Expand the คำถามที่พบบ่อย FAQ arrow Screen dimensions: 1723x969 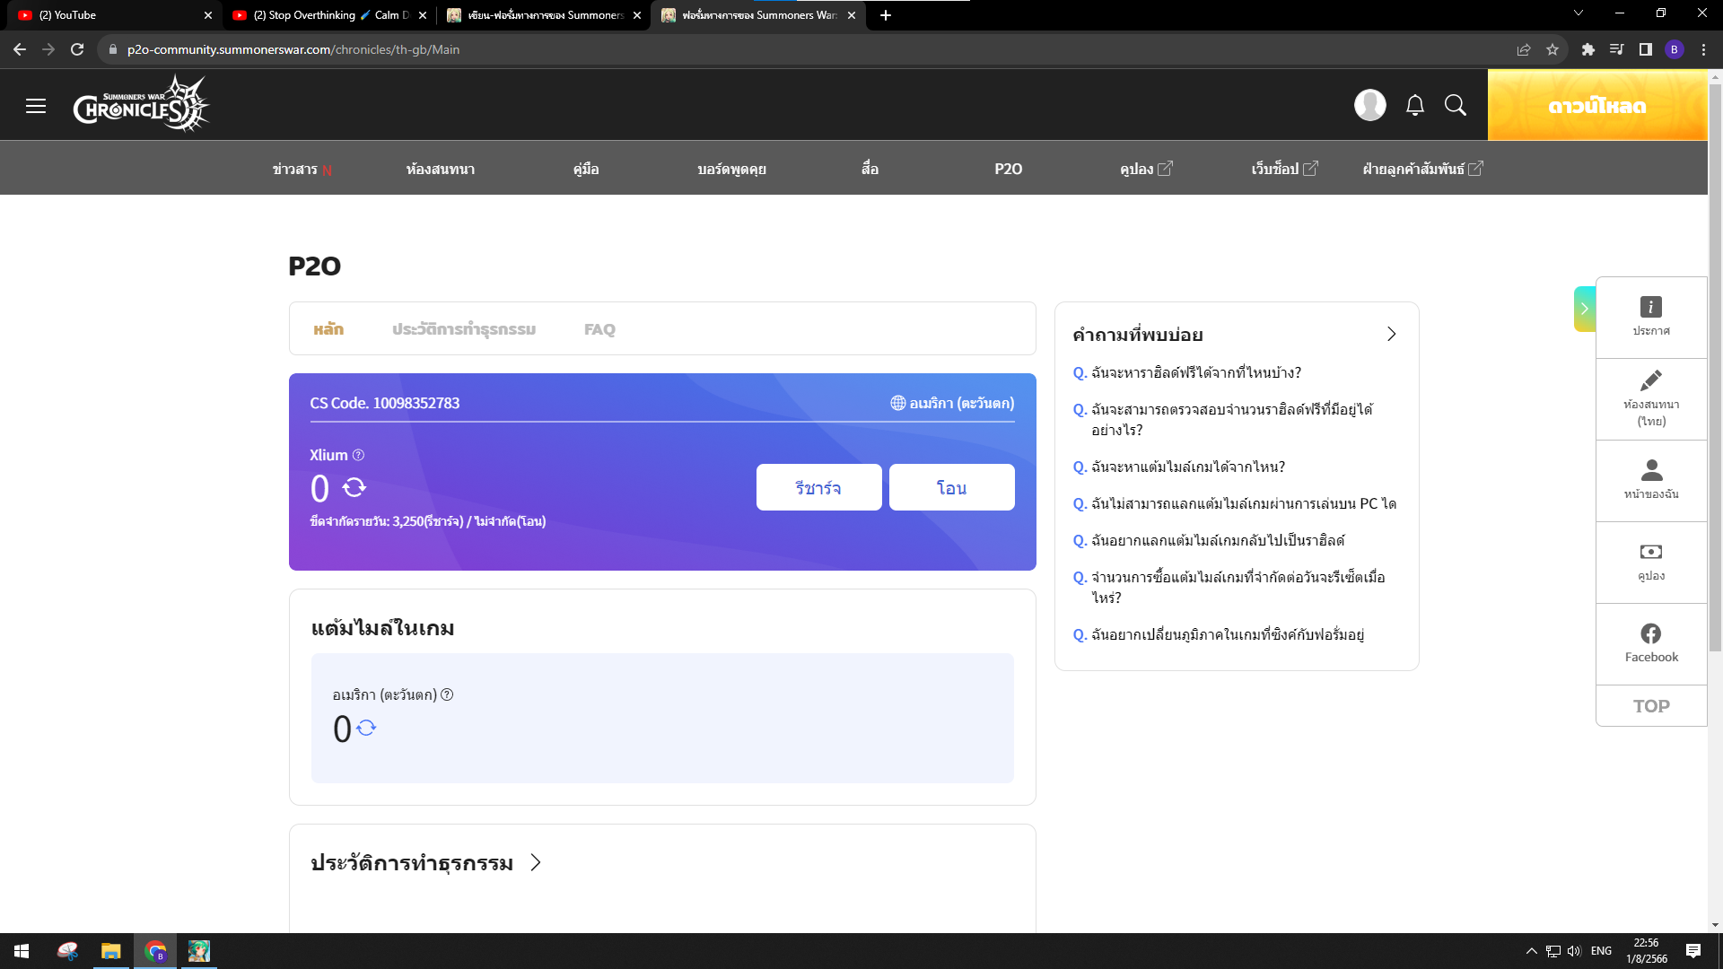[x=1391, y=334]
